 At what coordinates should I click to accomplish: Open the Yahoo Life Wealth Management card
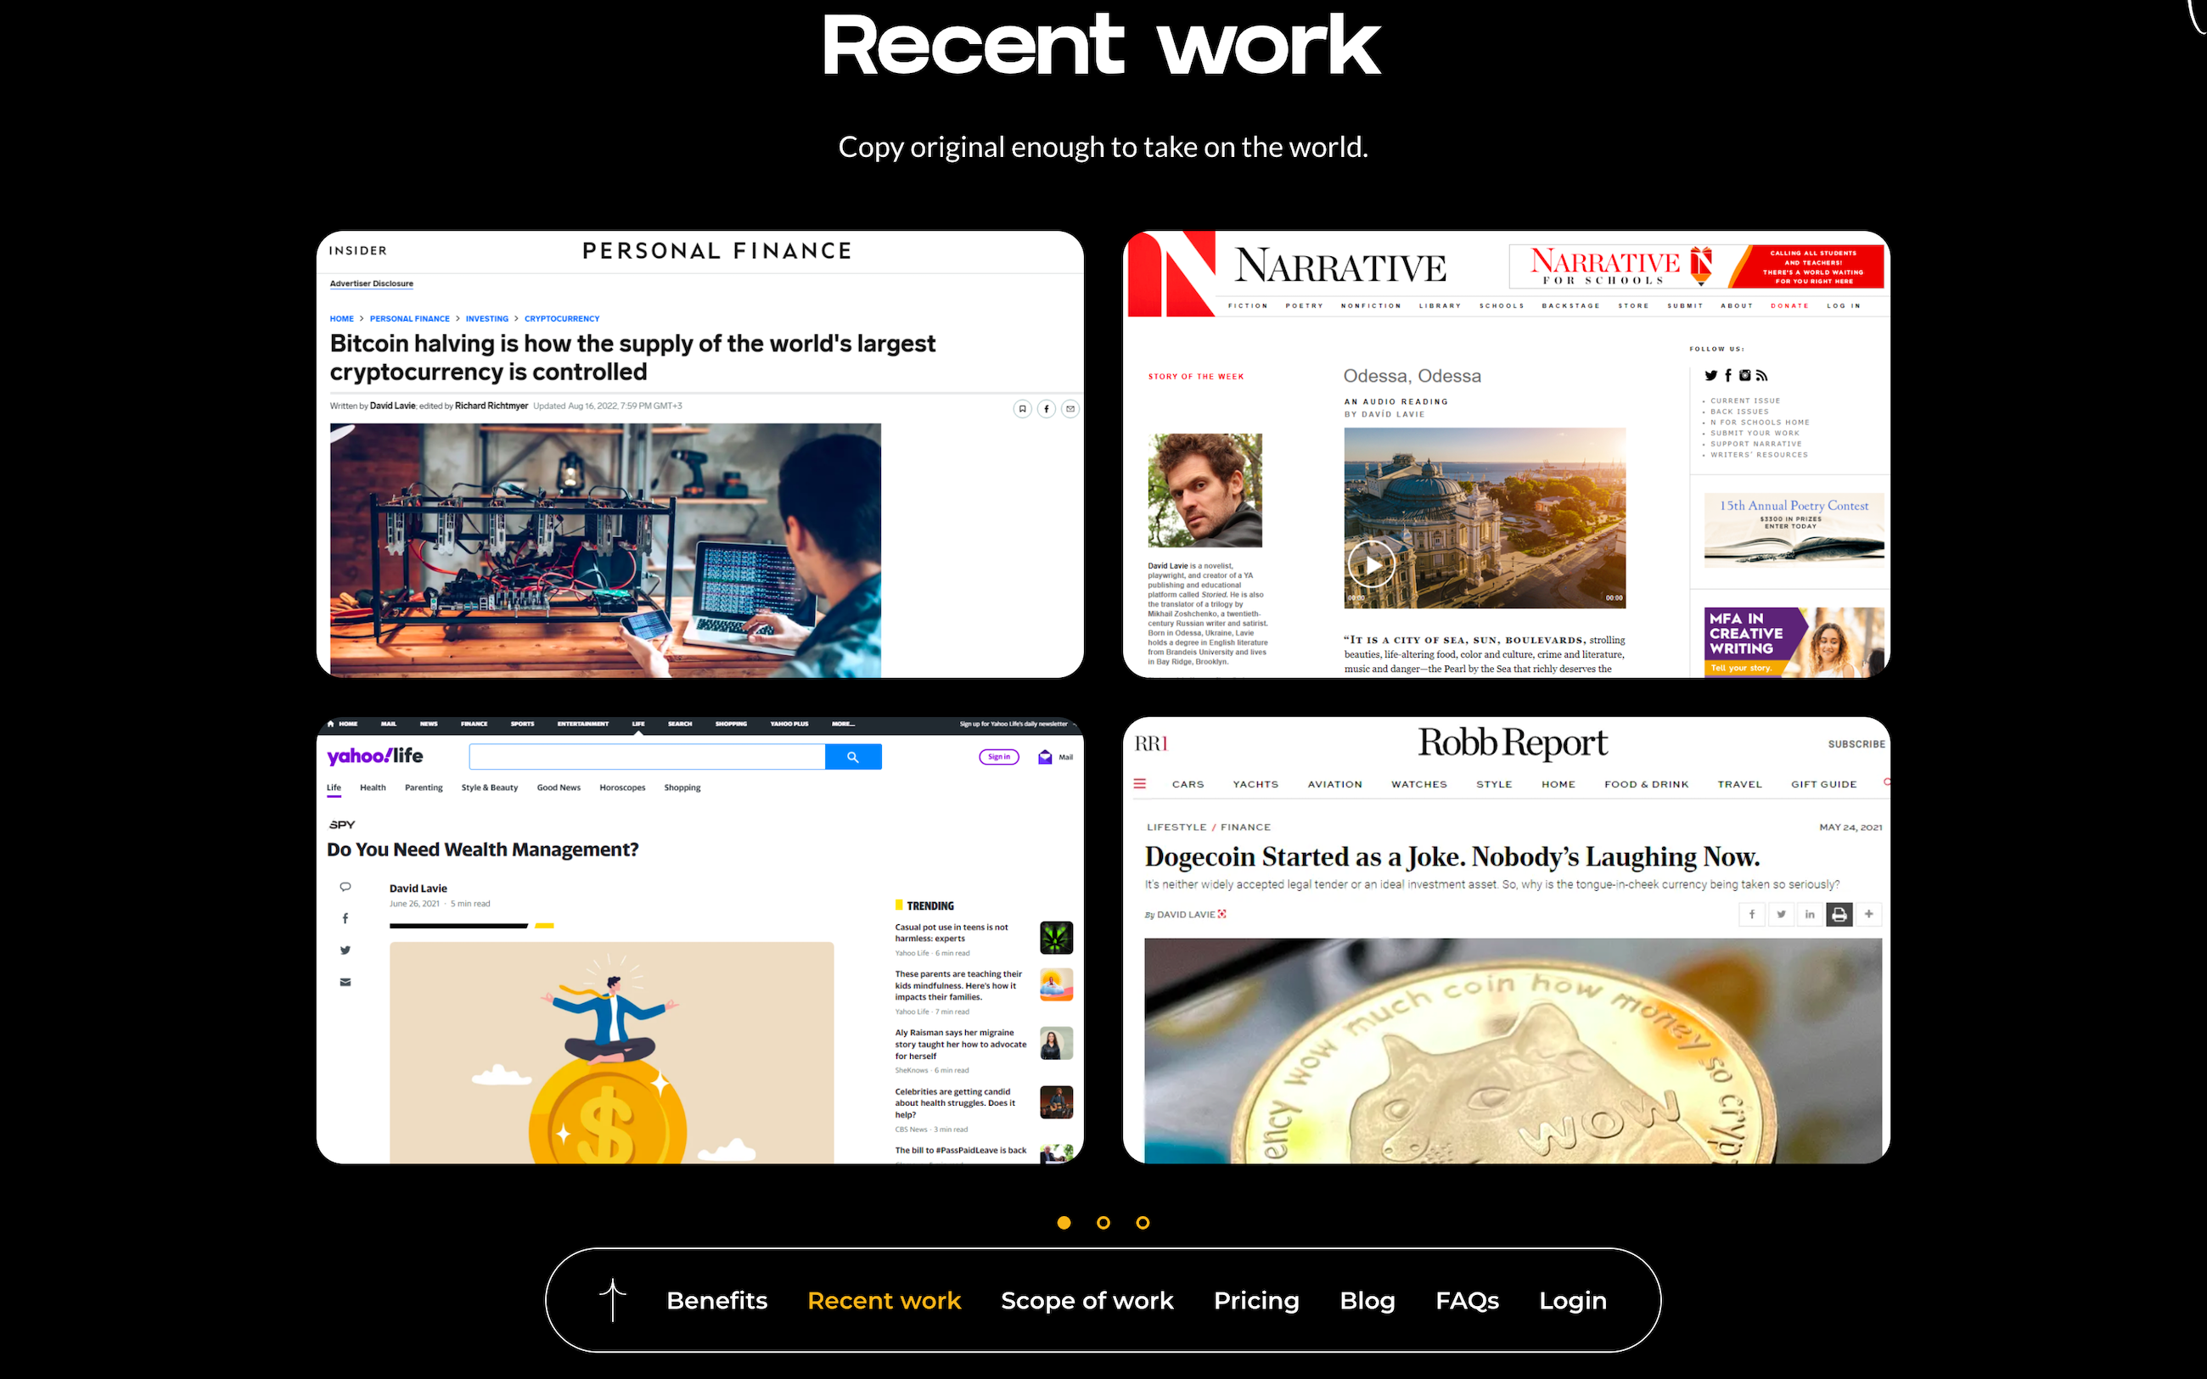click(x=699, y=940)
